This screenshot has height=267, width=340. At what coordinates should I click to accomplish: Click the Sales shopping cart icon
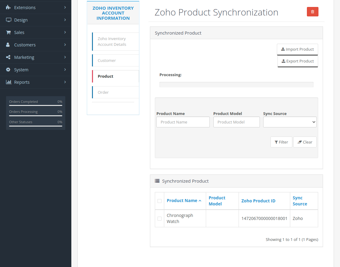8,32
